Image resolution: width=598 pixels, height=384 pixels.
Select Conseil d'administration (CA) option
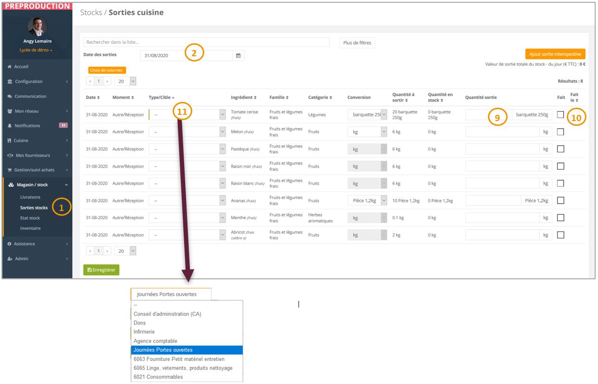tap(187, 314)
